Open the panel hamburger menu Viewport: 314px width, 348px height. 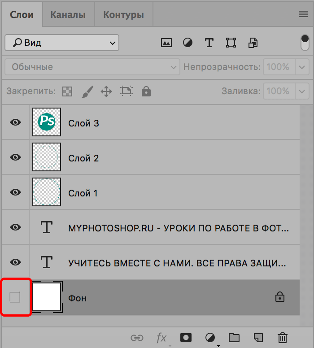(303, 14)
